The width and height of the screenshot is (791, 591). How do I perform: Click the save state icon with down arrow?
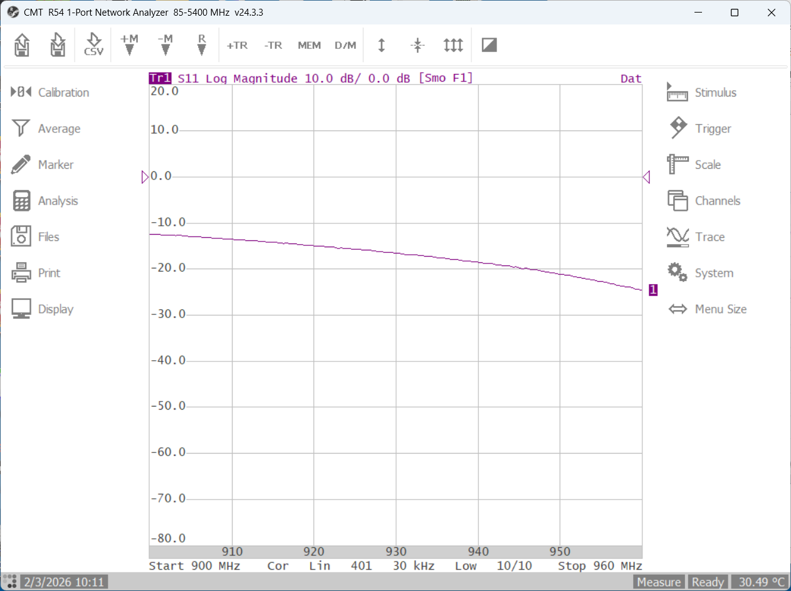coord(58,45)
